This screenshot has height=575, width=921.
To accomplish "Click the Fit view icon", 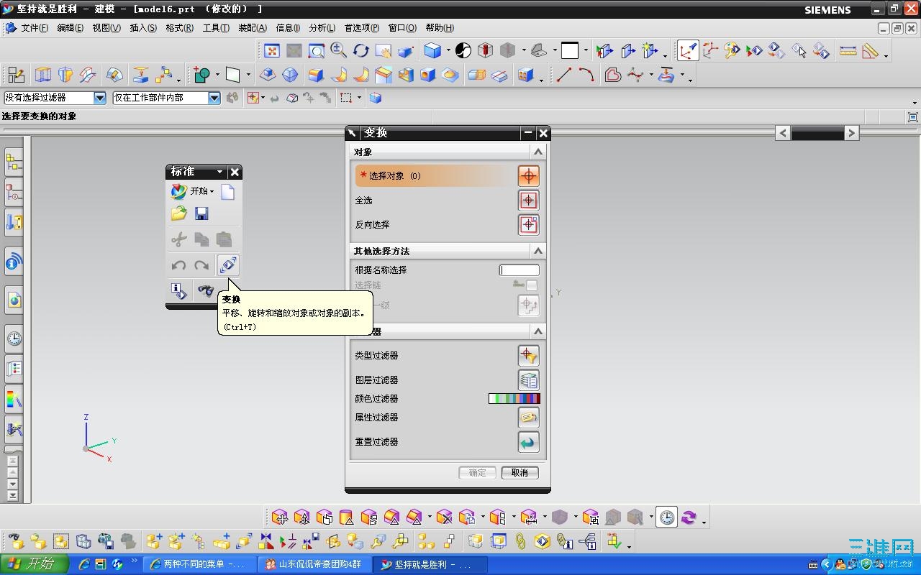I will click(x=272, y=50).
